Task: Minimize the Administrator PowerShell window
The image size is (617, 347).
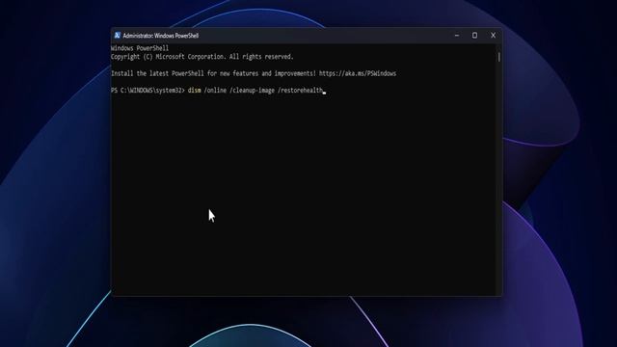Action: pyautogui.click(x=457, y=36)
